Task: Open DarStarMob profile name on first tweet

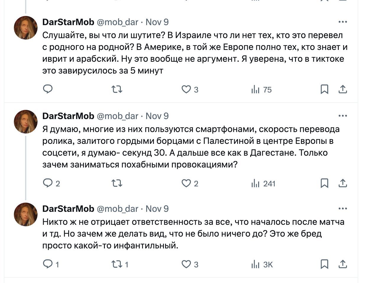Action: [68, 22]
